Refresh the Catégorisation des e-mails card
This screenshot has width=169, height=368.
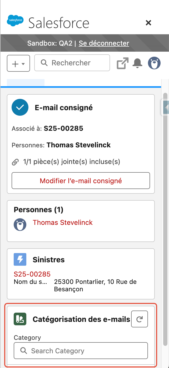click(x=140, y=319)
